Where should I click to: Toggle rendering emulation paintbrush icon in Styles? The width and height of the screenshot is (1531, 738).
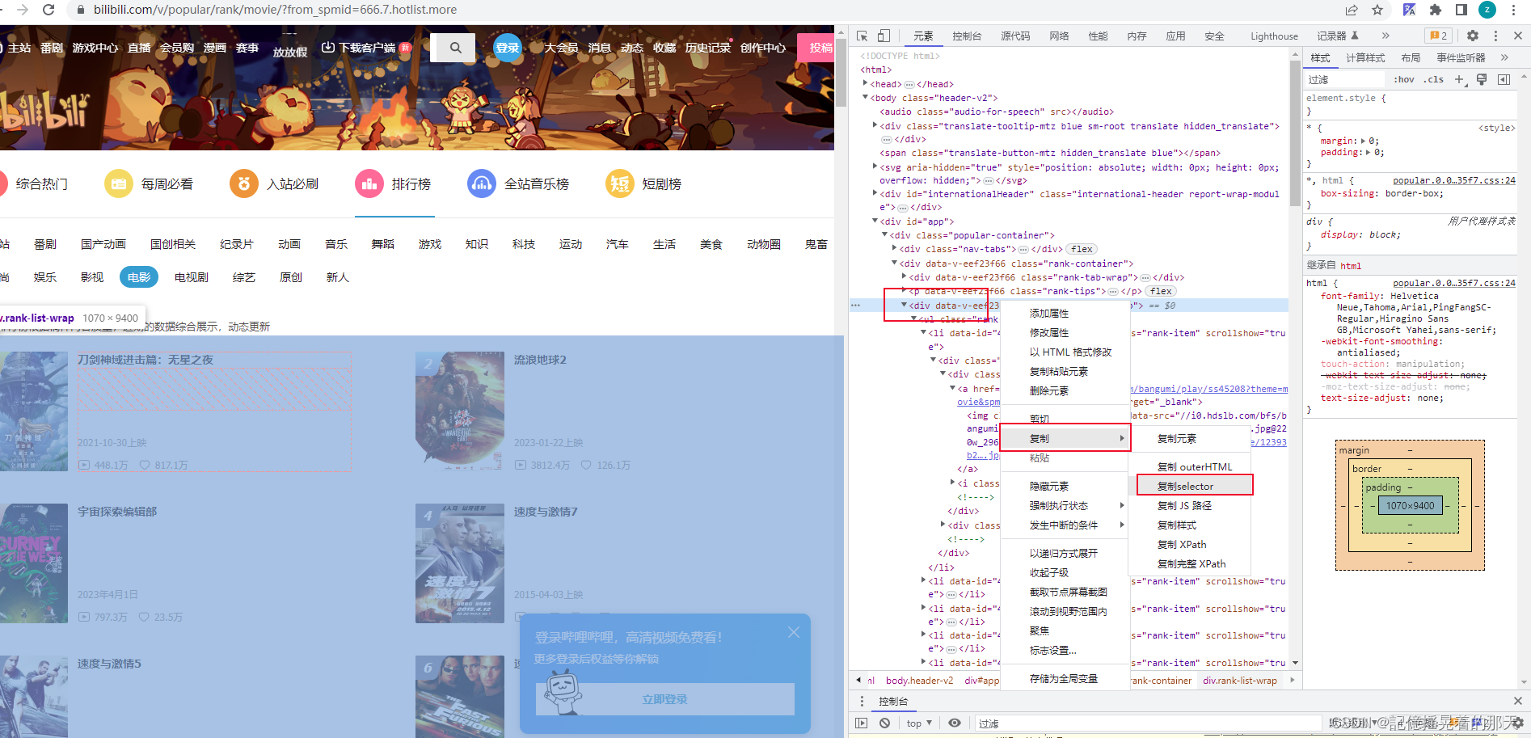pos(1482,79)
